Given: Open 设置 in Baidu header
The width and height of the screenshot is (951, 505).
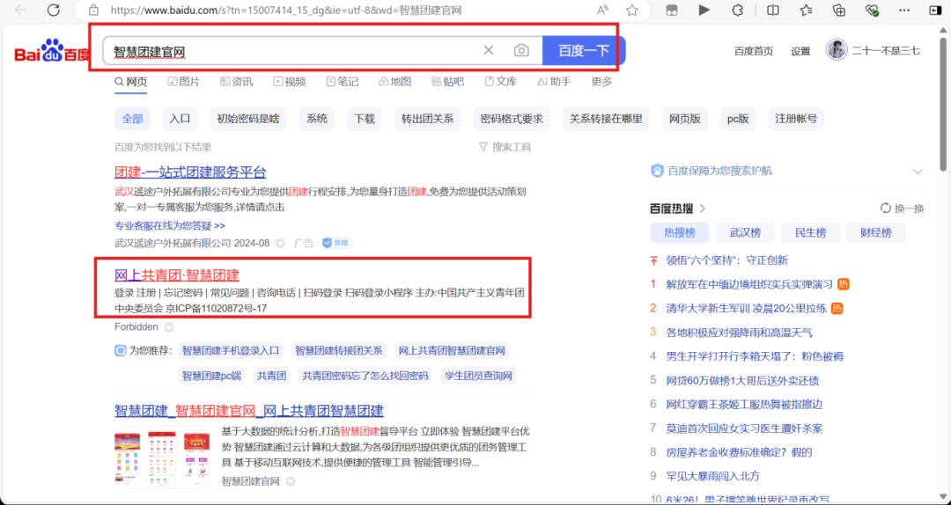Looking at the screenshot, I should 800,51.
